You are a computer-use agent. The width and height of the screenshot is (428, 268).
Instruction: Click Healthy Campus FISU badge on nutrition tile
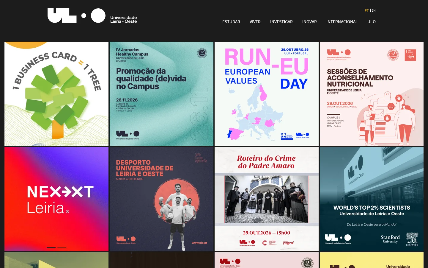pyautogui.click(x=393, y=55)
